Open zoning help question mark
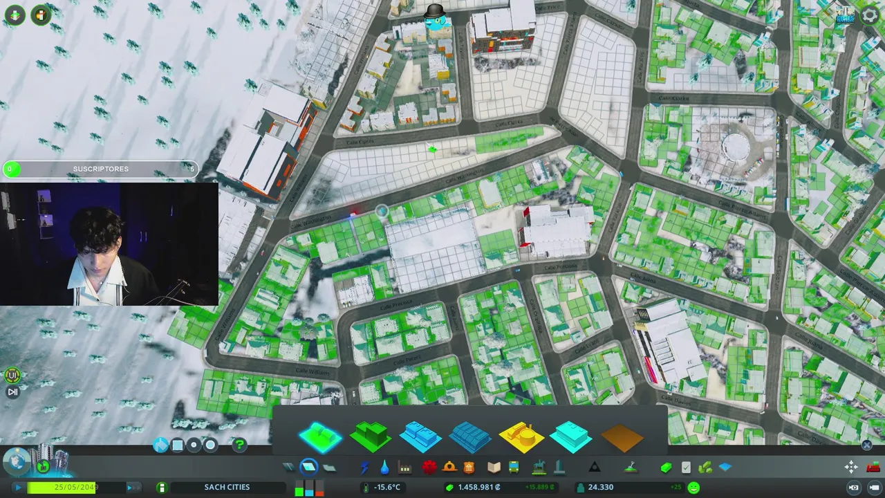The width and height of the screenshot is (885, 498). [x=239, y=445]
